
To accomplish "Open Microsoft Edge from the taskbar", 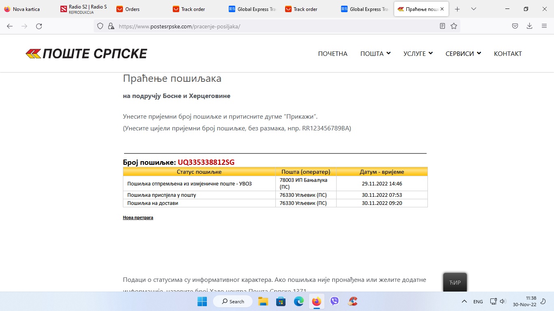I will point(299,301).
